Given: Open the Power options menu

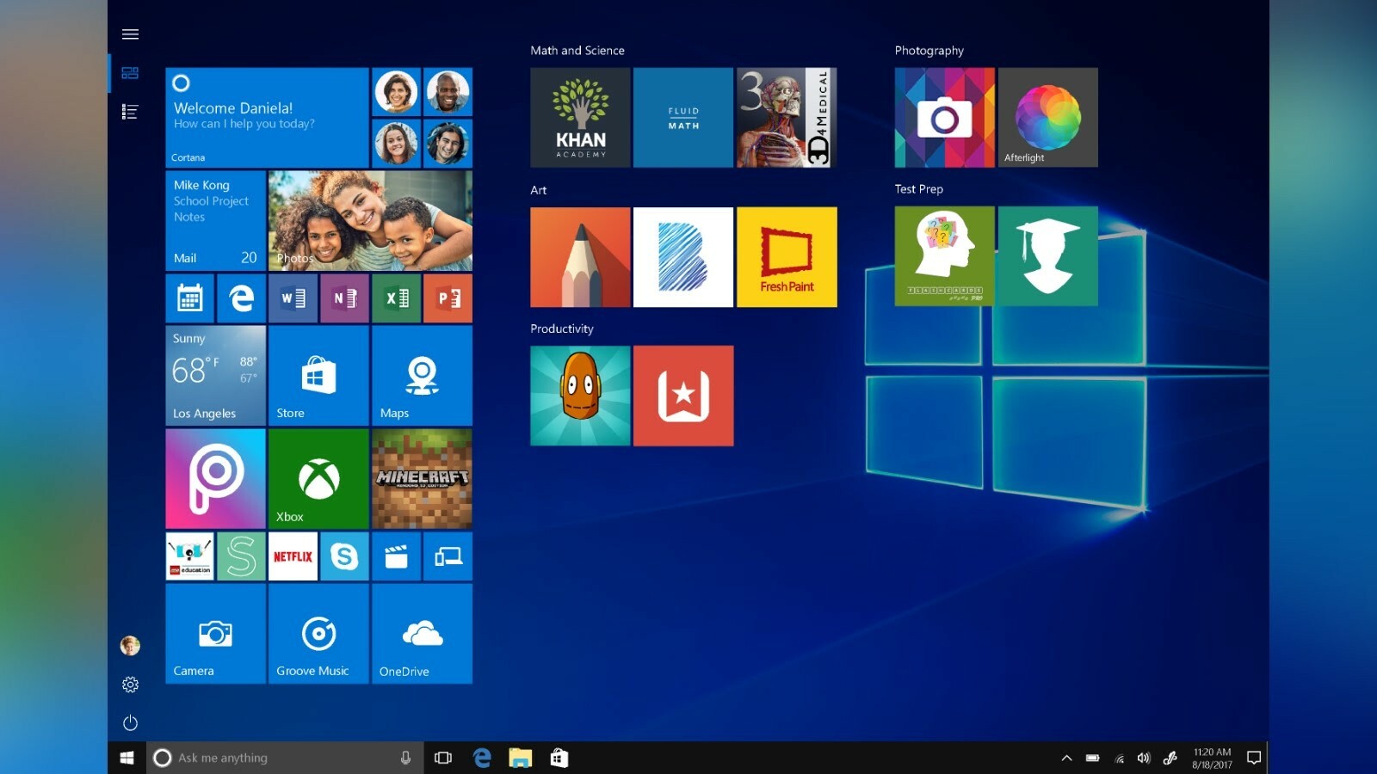Looking at the screenshot, I should click(x=130, y=723).
